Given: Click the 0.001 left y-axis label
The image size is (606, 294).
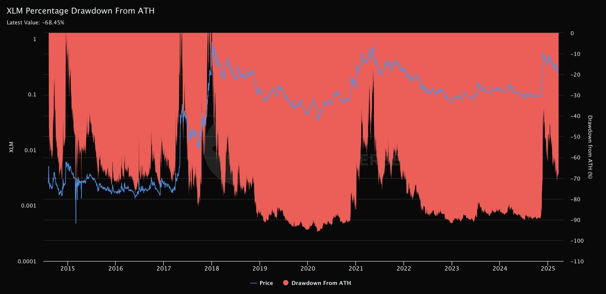Looking at the screenshot, I should click(x=28, y=206).
